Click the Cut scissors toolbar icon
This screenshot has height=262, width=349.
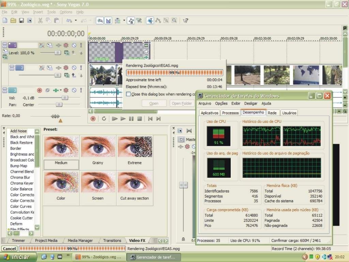[40, 20]
